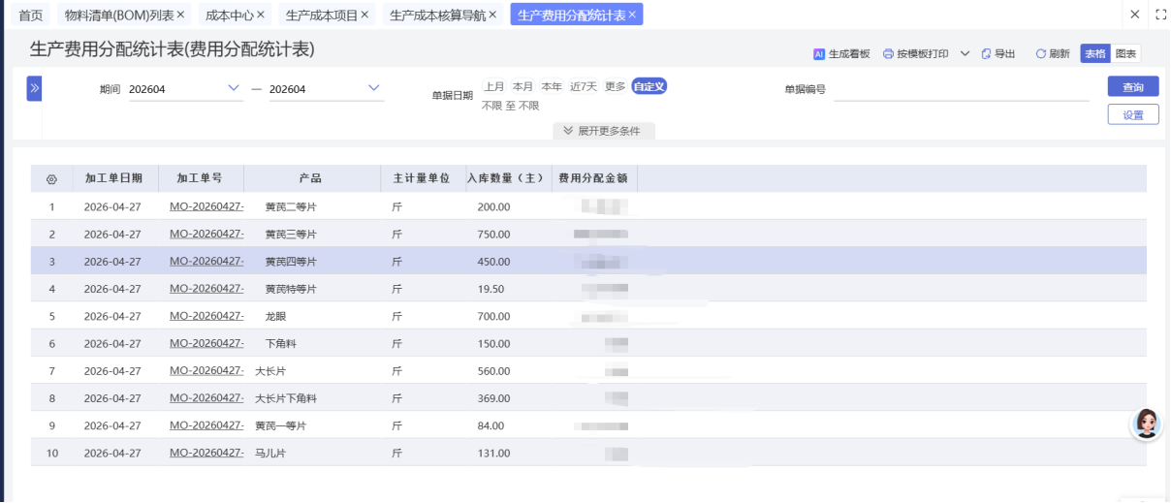1171x503 pixels.
Task: Click the 不限 至 不限 date range
Action: [x=511, y=106]
